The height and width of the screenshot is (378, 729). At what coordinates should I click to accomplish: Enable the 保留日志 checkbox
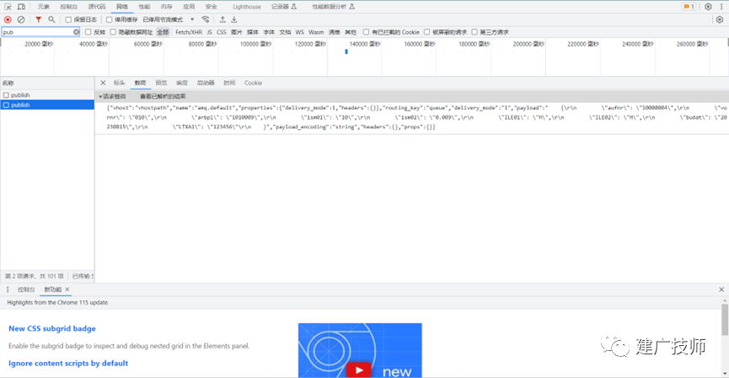(x=68, y=19)
